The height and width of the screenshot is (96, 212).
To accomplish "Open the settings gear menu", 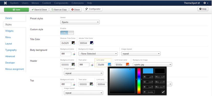I will [206, 3].
